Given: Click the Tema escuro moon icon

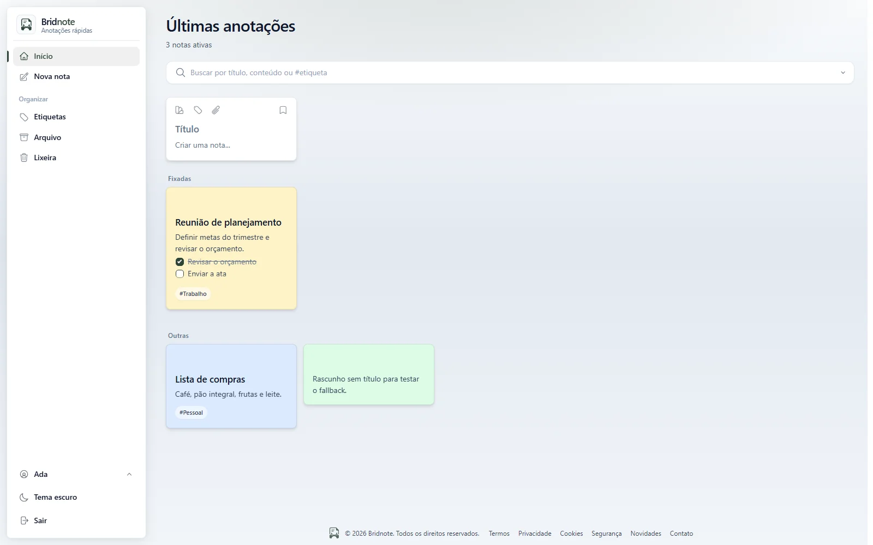Looking at the screenshot, I should [24, 497].
